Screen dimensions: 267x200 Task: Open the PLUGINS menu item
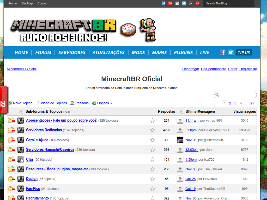[x=183, y=53]
